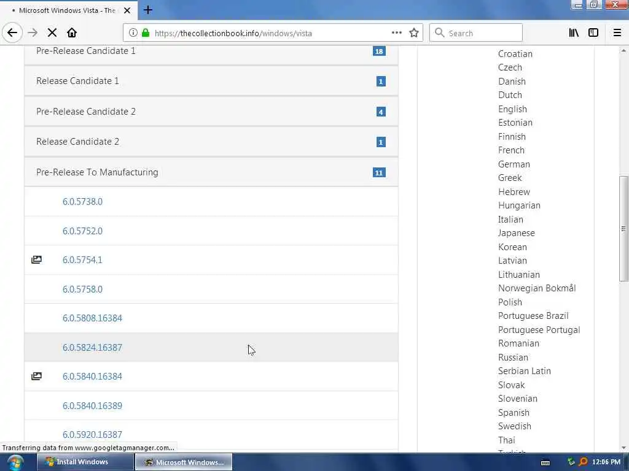Expand Release Candidate 1 section
The width and height of the screenshot is (629, 471).
pos(211,81)
